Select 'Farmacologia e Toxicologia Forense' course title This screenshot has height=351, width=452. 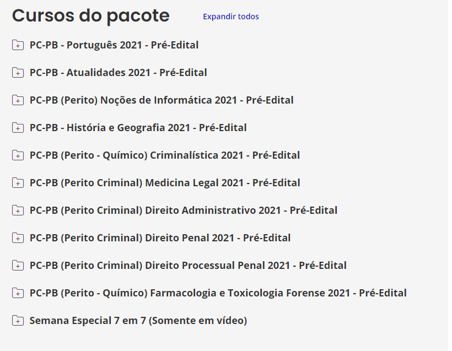pos(218,293)
